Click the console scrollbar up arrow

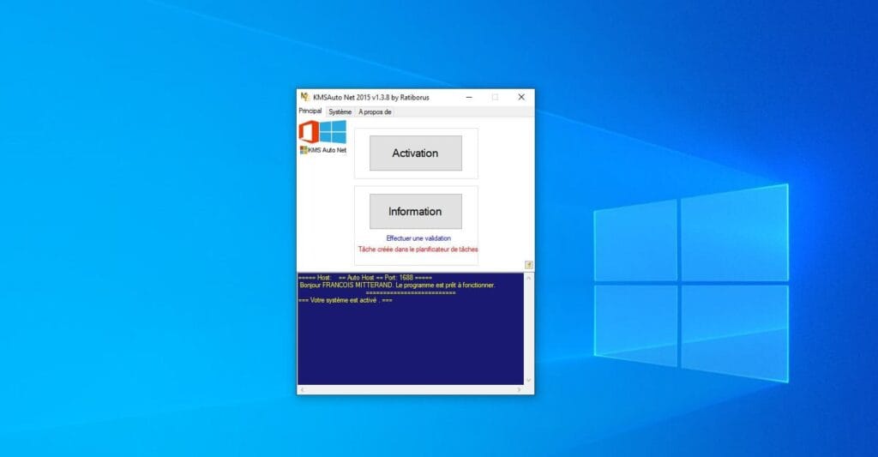tap(529, 279)
